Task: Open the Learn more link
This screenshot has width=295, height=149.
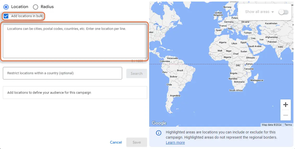Action: tap(175, 143)
